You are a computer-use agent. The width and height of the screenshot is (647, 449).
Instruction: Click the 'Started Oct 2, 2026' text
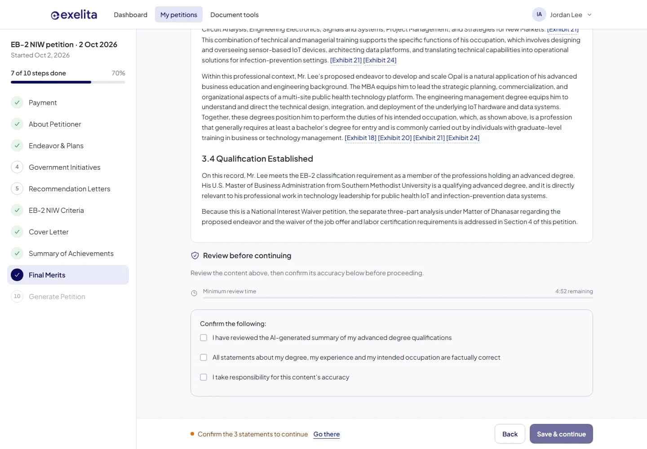[40, 55]
